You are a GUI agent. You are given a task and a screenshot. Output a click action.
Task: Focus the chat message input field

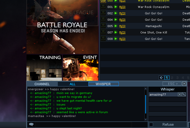point(83,125)
